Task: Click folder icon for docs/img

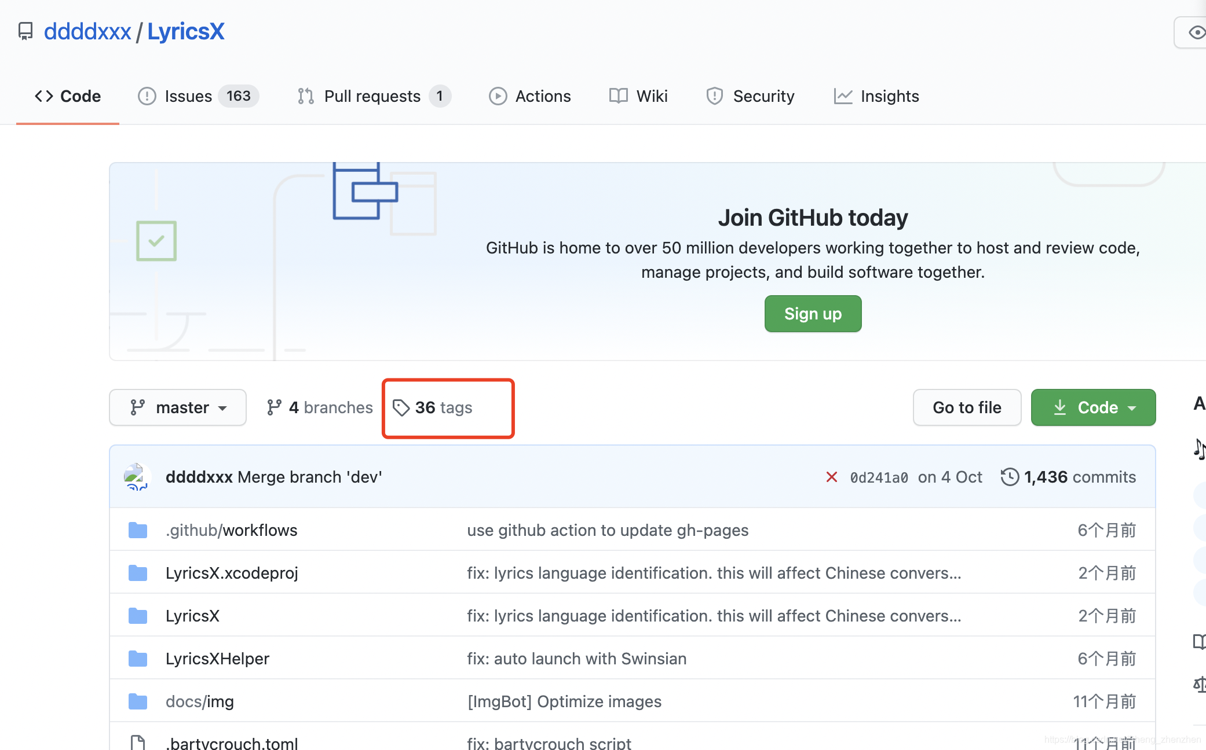Action: (x=138, y=701)
